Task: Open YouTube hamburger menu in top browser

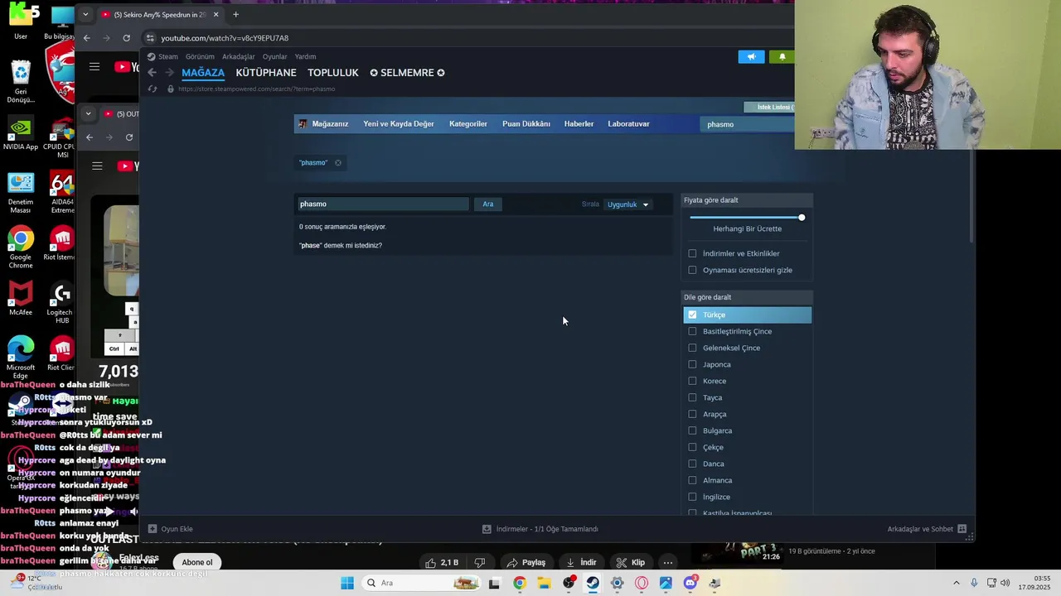Action: click(x=94, y=67)
